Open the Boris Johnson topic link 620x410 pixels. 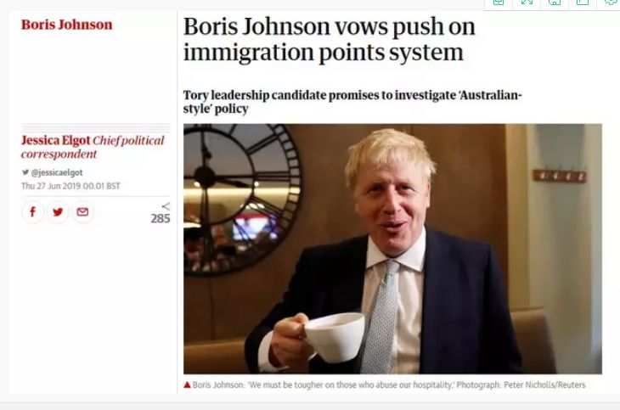point(67,25)
